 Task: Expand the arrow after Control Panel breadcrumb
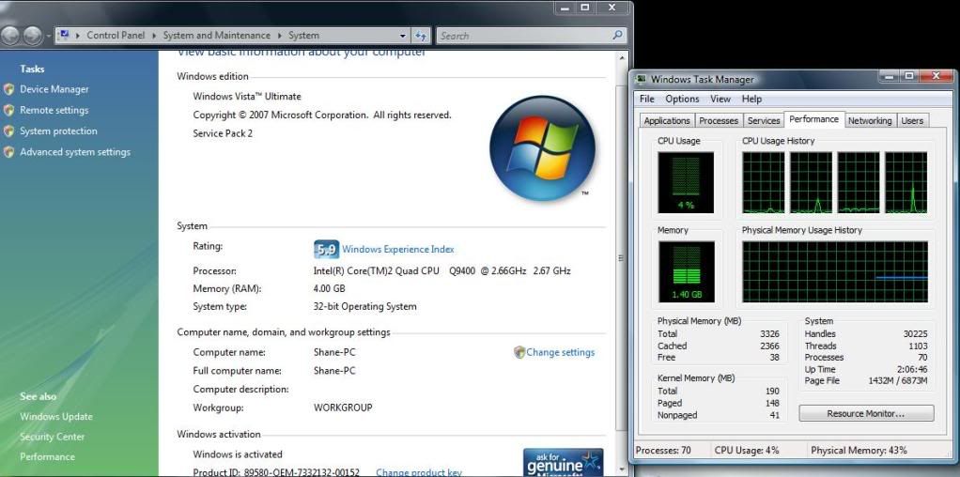pyautogui.click(x=154, y=36)
